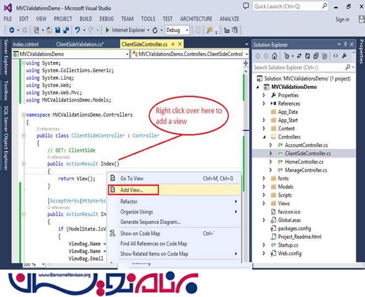Collapse the Controllers folder in the tree
This screenshot has width=365, height=297.
point(264,136)
